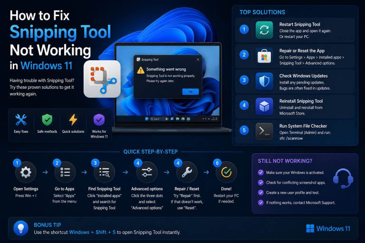Click the BONUS TIP label

(x=48, y=225)
